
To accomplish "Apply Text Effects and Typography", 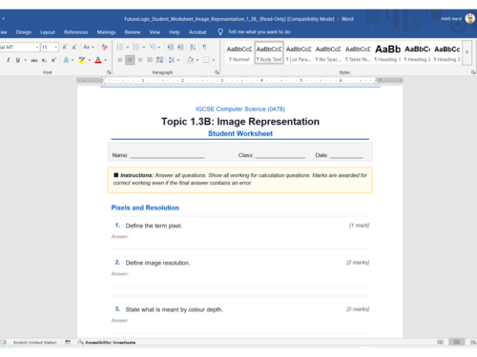I will 66,60.
